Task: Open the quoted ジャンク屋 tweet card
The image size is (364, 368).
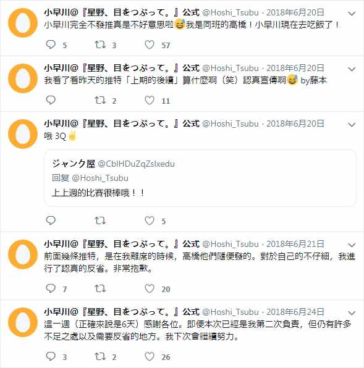Action: coord(200,178)
